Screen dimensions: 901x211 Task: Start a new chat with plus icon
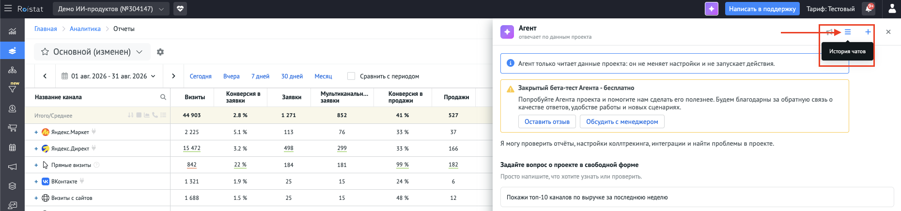[x=868, y=32]
